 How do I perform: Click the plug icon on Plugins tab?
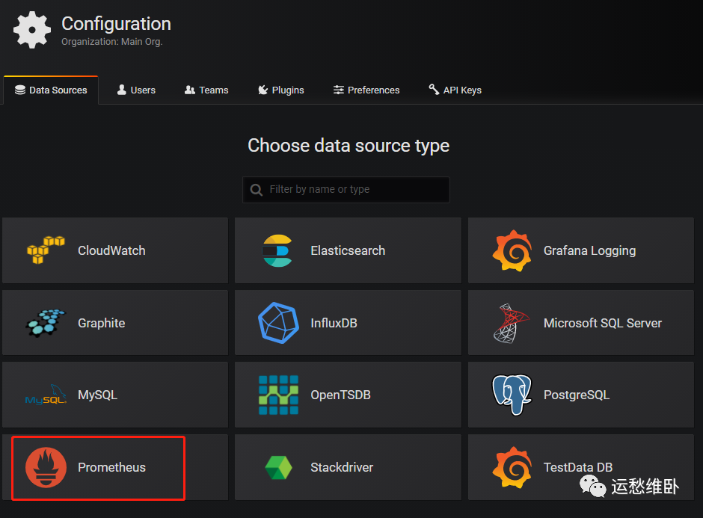point(263,90)
